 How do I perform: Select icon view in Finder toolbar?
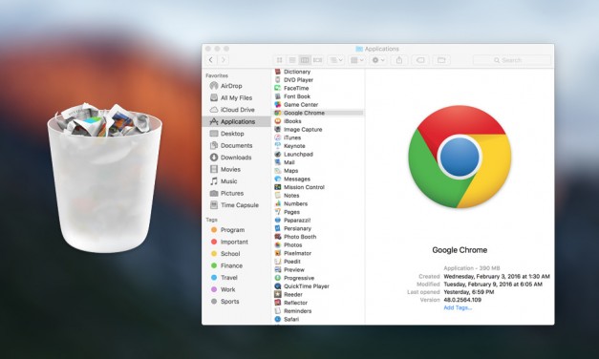[279, 60]
